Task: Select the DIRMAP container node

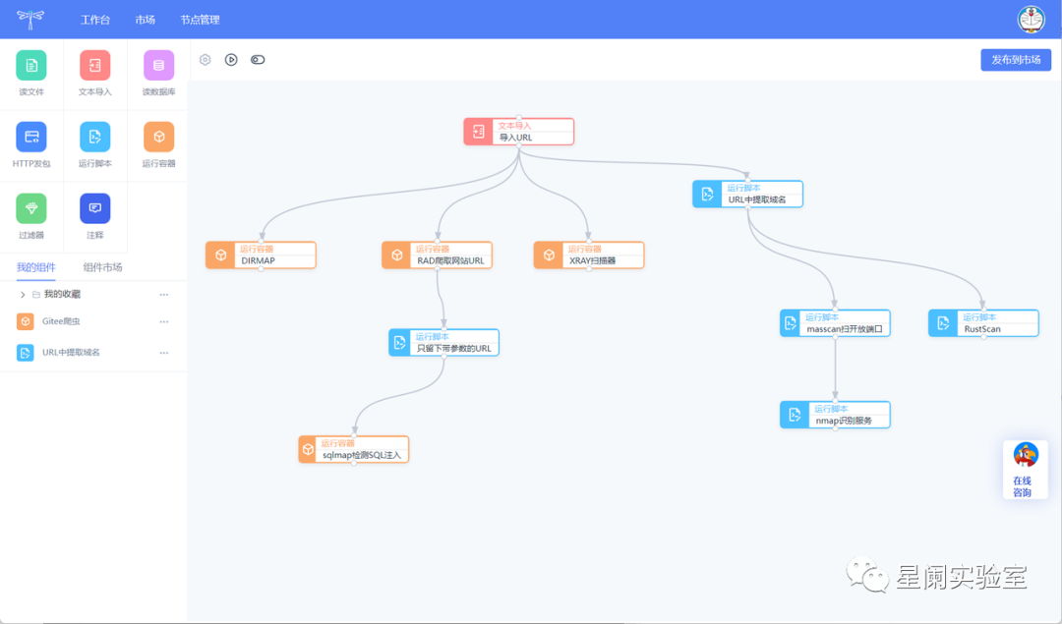Action: coord(261,255)
